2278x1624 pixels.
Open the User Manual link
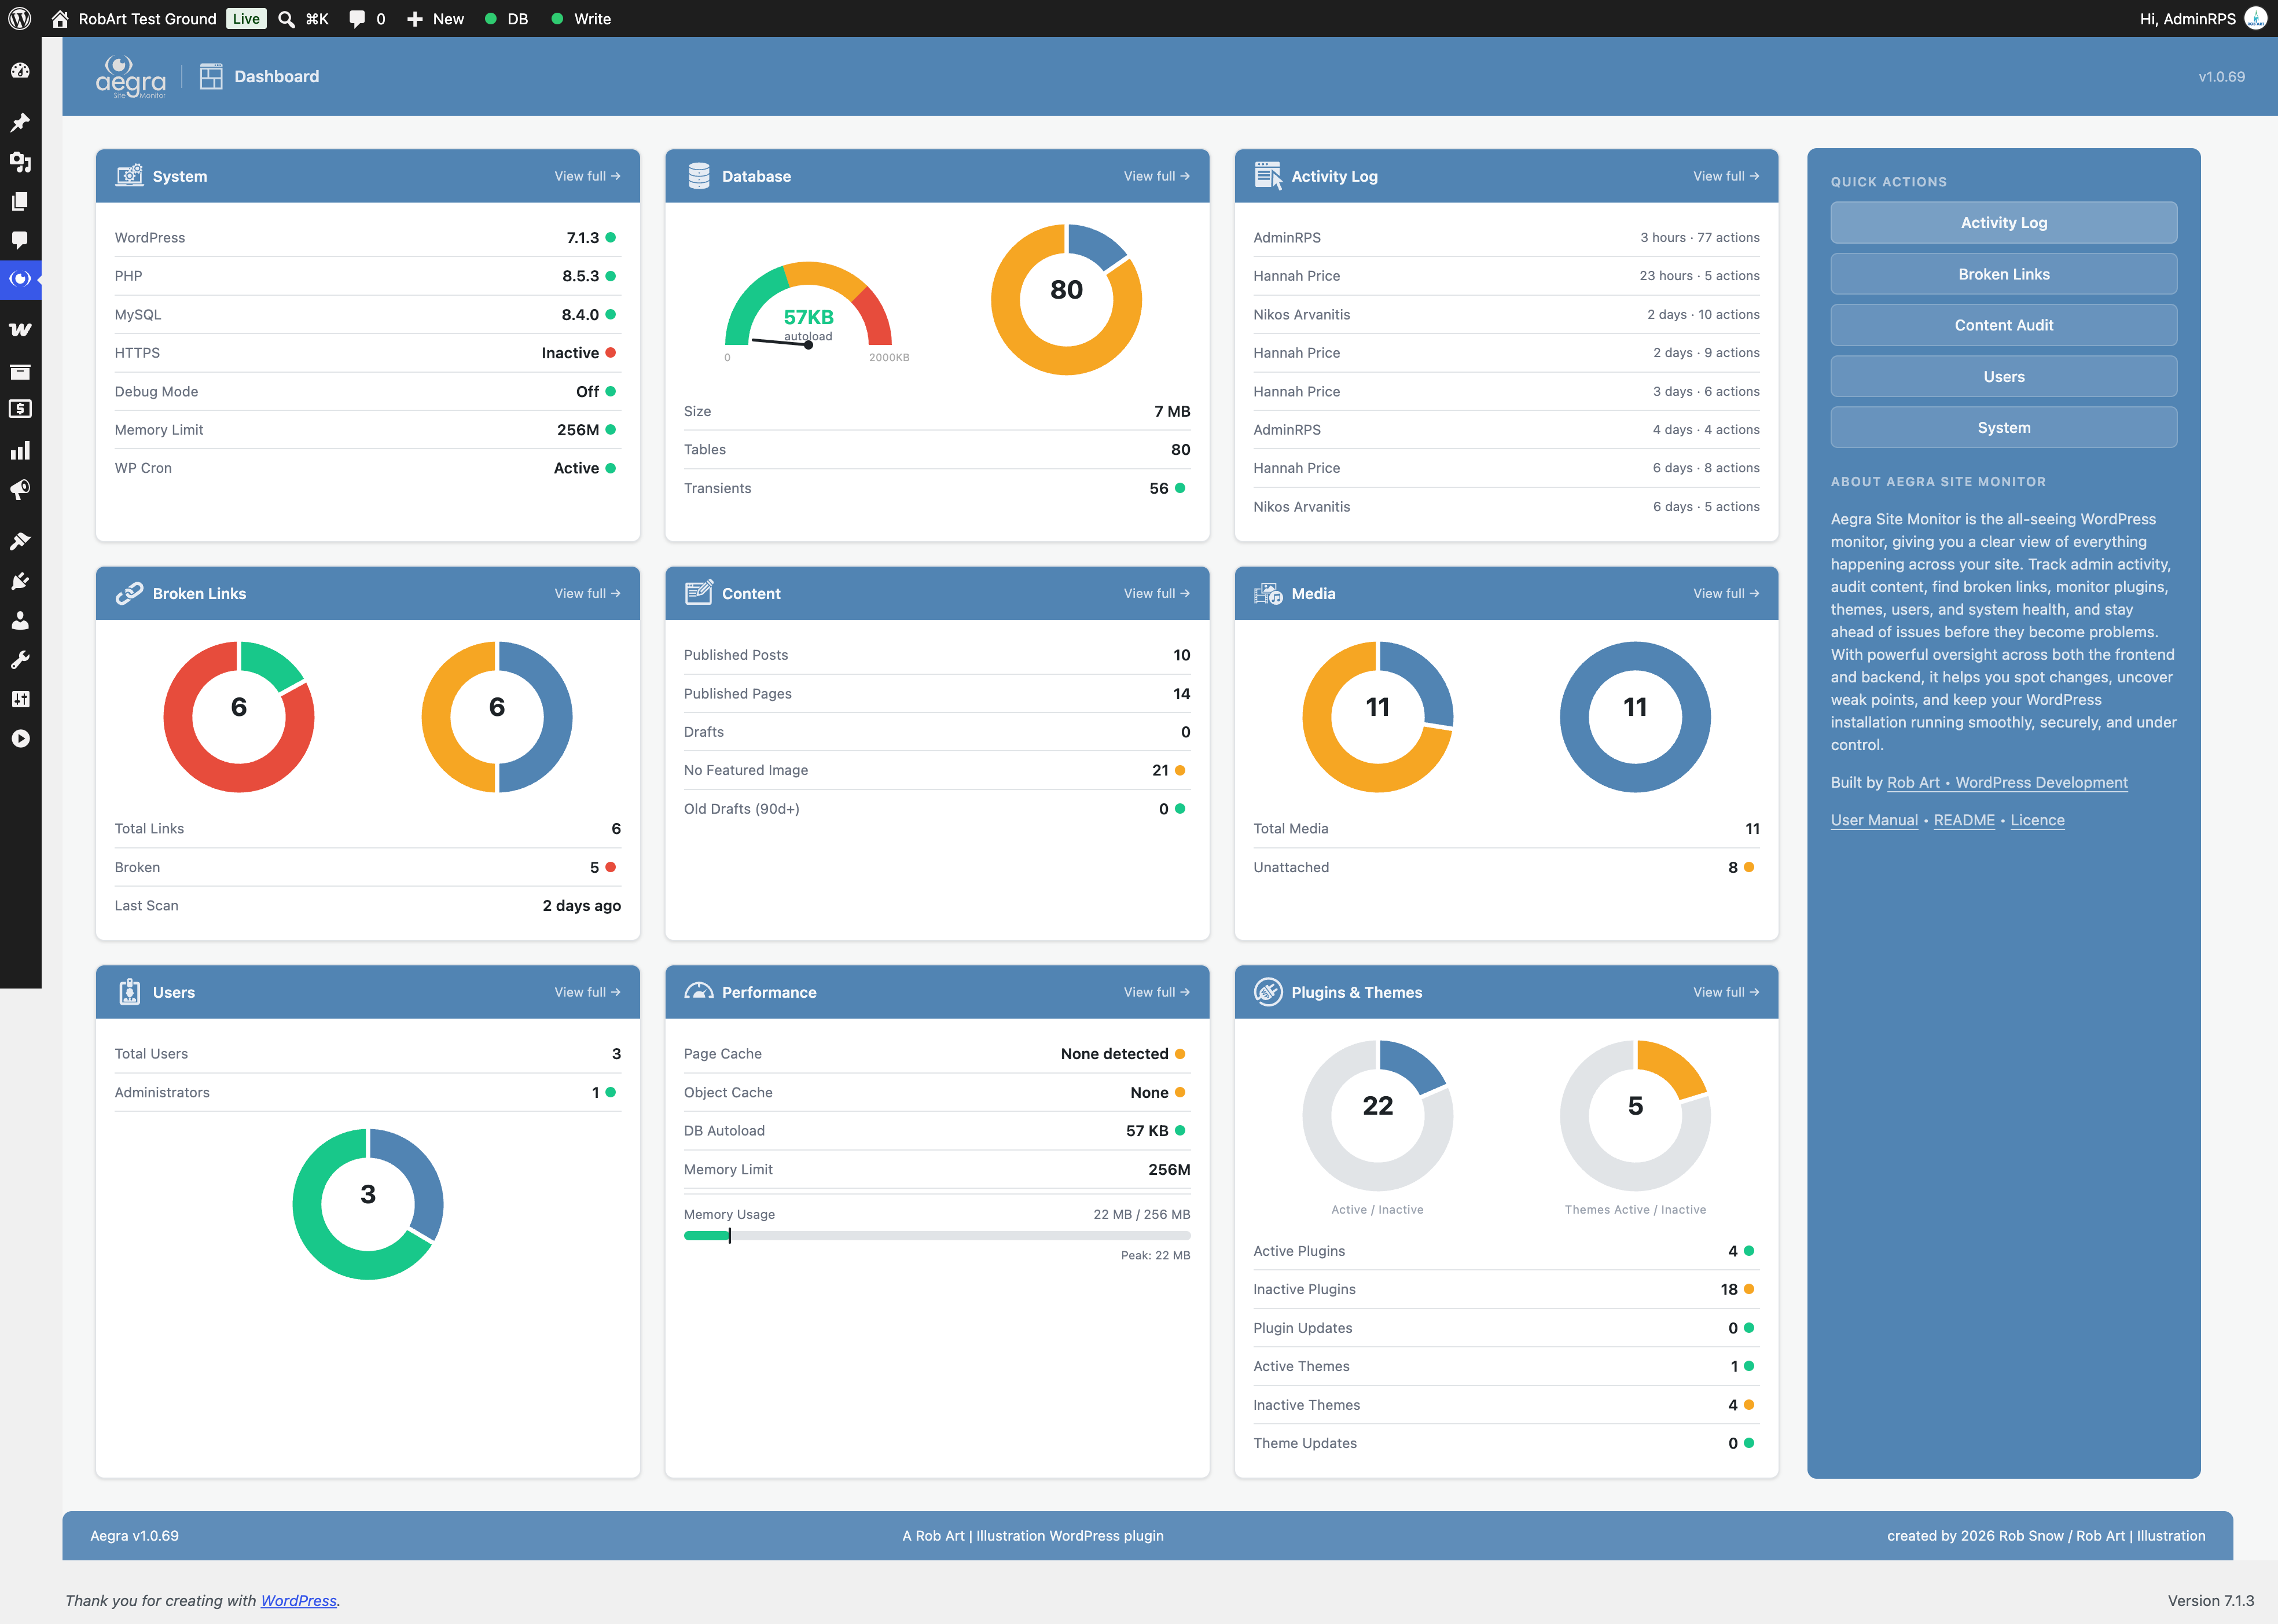(x=1874, y=820)
